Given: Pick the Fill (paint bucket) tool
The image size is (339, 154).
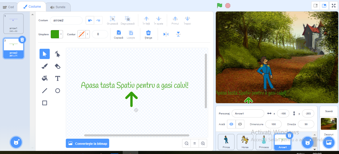Looking at the screenshot, I should 44,78.
